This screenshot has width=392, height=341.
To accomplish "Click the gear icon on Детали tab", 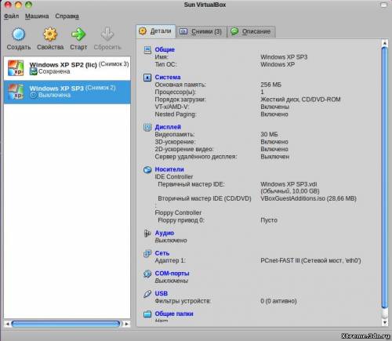I will [x=143, y=31].
